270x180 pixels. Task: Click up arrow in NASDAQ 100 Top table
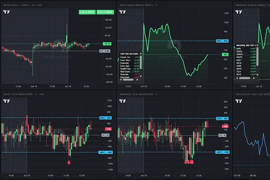click(257, 45)
